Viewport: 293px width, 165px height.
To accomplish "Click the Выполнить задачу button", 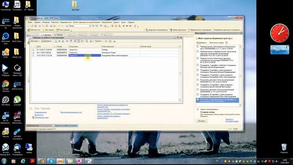I will coord(217,43).
